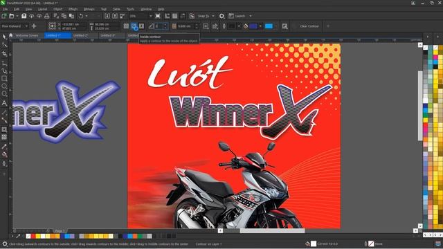The image size is (443, 249).
Task: Click the status bar settings gear icon
Action: [x=4, y=244]
